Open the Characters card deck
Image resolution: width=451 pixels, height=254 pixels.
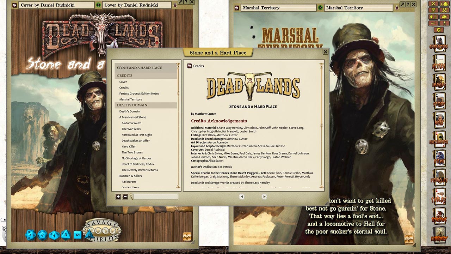click(439, 43)
